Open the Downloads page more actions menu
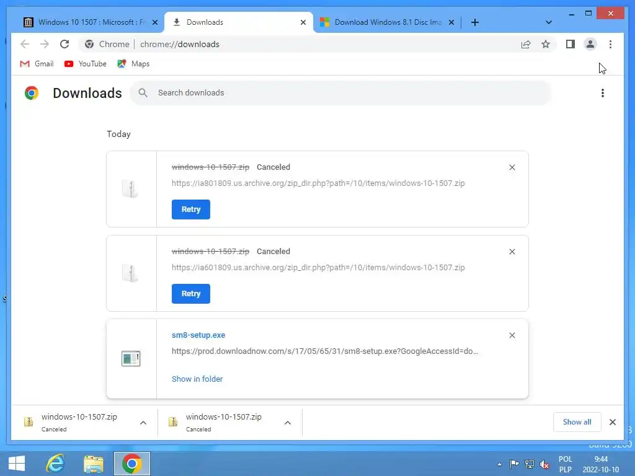This screenshot has width=635, height=476. click(603, 93)
